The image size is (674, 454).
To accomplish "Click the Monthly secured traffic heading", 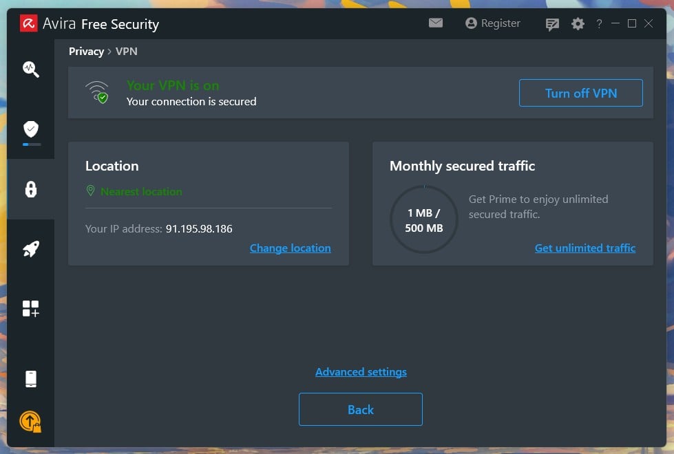I will click(x=462, y=166).
